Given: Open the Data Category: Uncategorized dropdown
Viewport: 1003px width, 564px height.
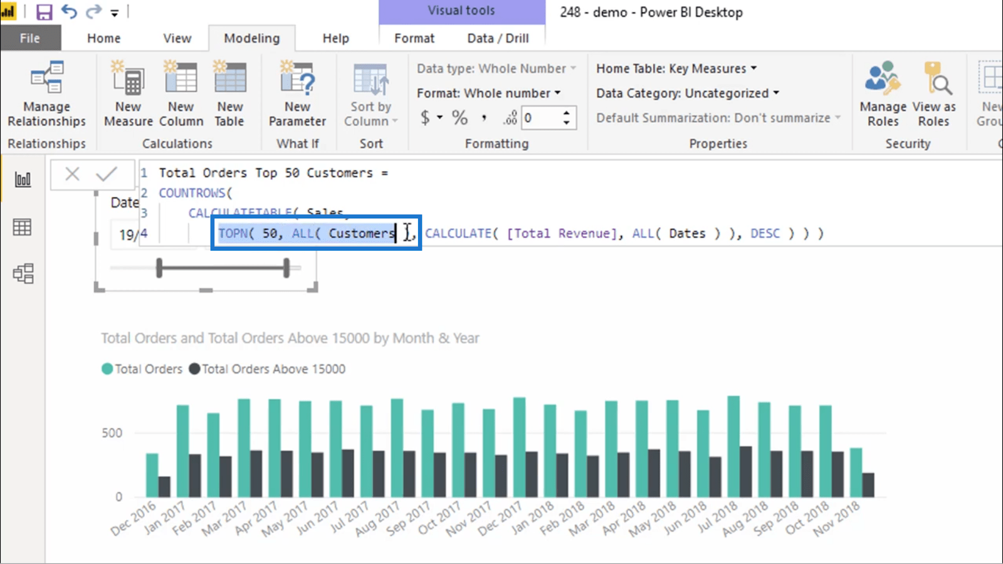Looking at the screenshot, I should [688, 93].
